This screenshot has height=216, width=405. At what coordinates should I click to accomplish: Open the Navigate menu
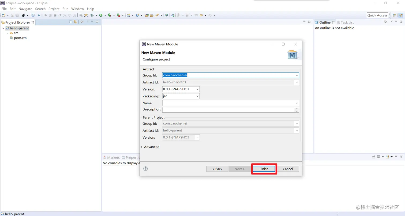point(25,9)
